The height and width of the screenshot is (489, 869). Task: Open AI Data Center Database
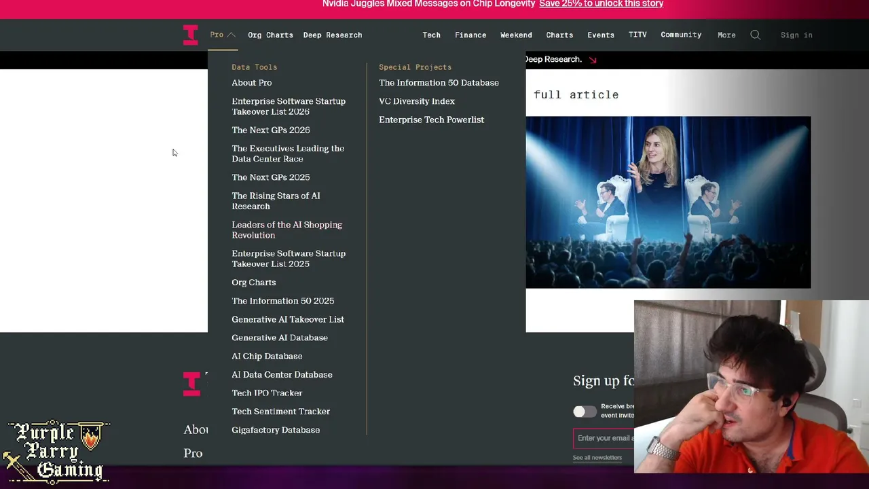(x=282, y=375)
